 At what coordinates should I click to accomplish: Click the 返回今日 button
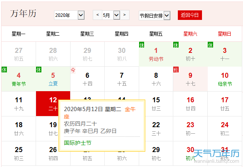tap(190, 15)
